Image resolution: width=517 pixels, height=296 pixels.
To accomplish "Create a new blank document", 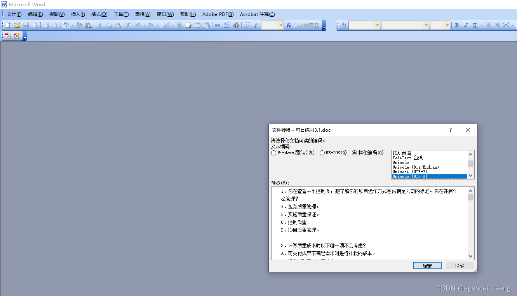I will 7,25.
